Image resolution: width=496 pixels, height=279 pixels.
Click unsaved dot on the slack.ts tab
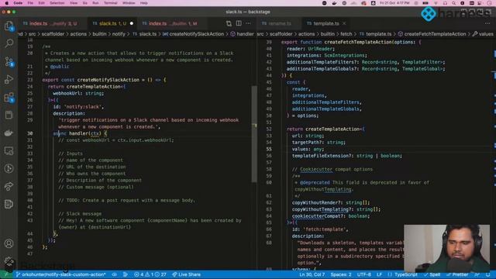point(132,23)
